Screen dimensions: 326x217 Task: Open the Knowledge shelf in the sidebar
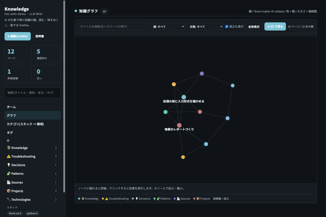point(33,148)
